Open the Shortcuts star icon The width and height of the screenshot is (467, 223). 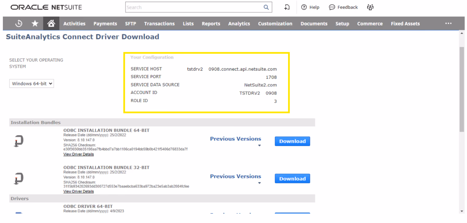[35, 24]
